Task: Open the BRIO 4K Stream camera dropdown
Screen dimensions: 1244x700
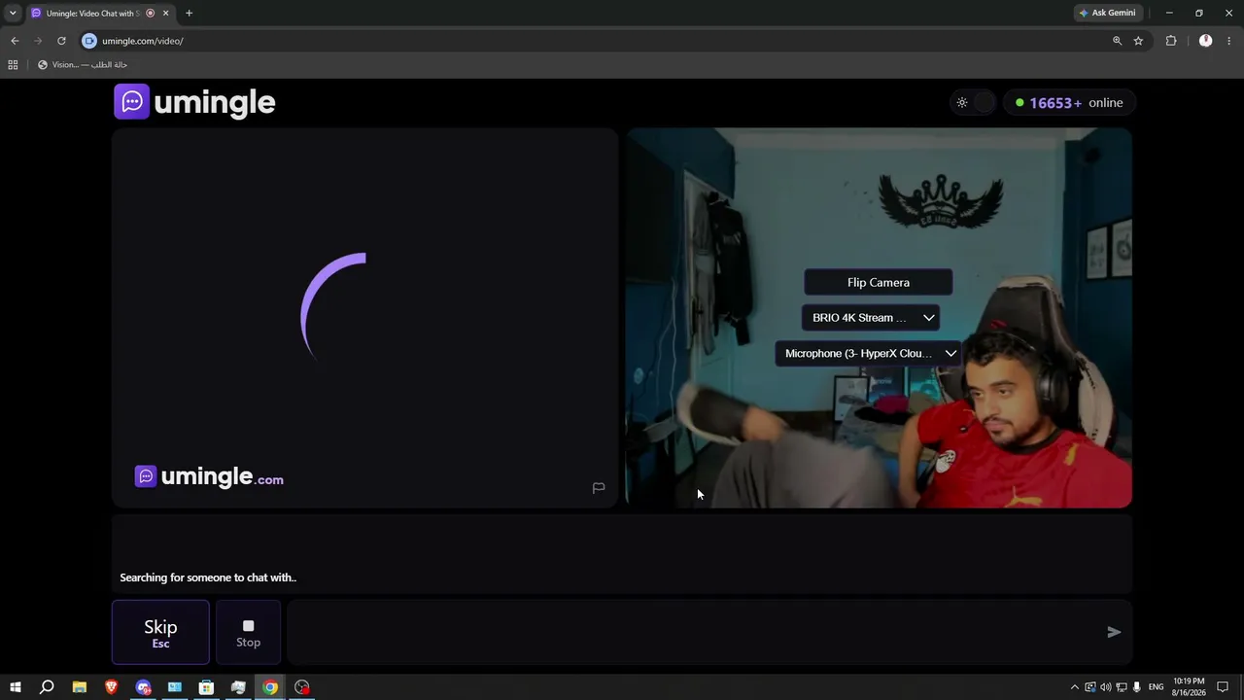Action: coord(871,318)
